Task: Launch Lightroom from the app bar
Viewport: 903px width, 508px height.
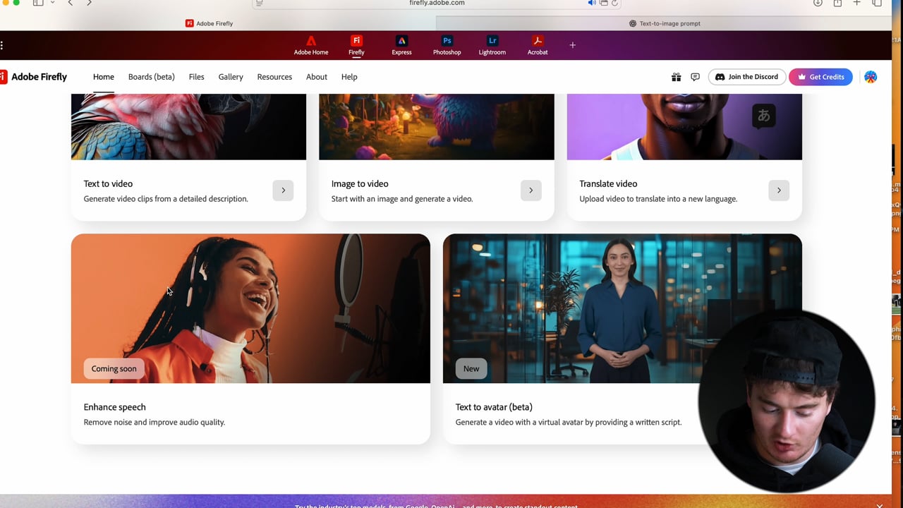Action: (x=492, y=45)
